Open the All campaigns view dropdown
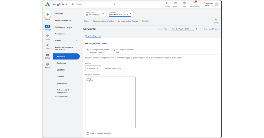 click(95, 14)
